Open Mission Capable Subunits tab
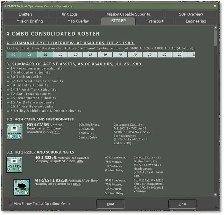224x215 pixels. pyautogui.click(x=128, y=14)
